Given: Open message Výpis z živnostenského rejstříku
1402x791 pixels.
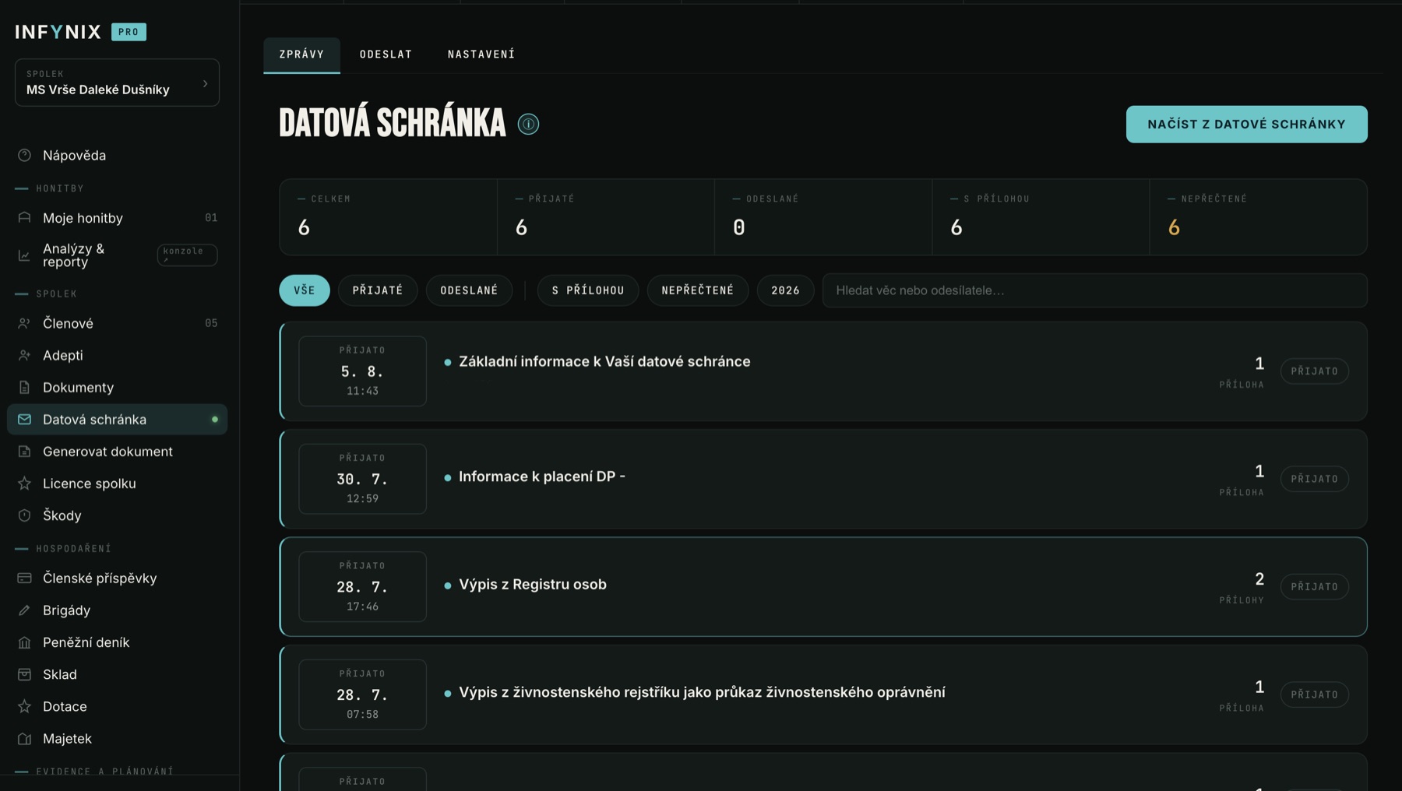Looking at the screenshot, I should [x=823, y=694].
